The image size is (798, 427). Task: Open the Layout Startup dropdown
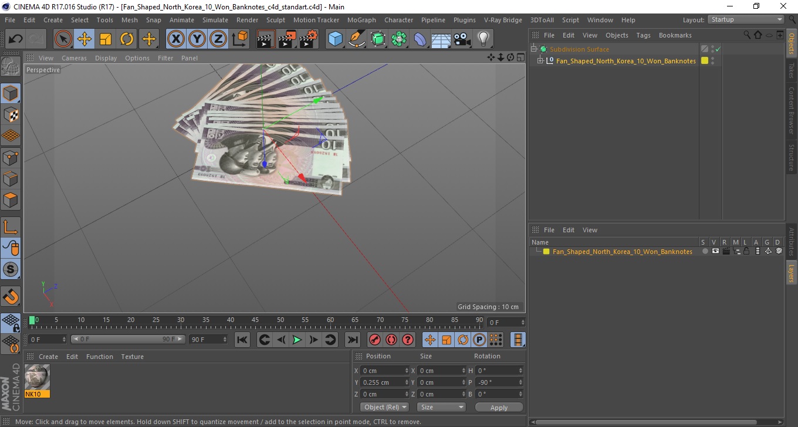(x=746, y=19)
